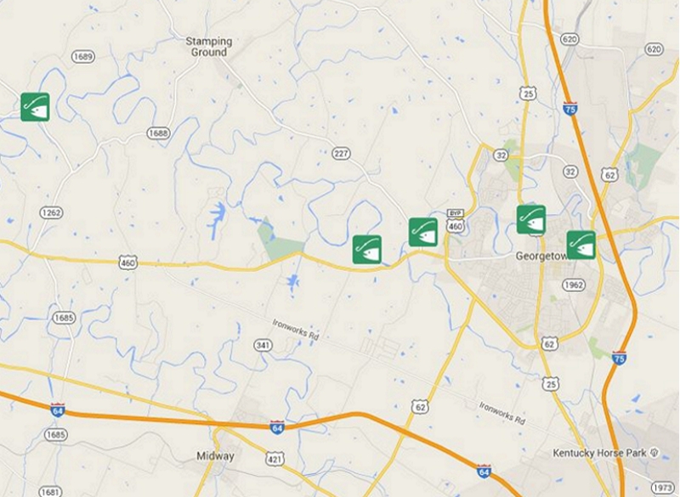Viewport: 680px width, 497px height.
Task: Click the Stamping Ground town label
Action: [x=209, y=47]
